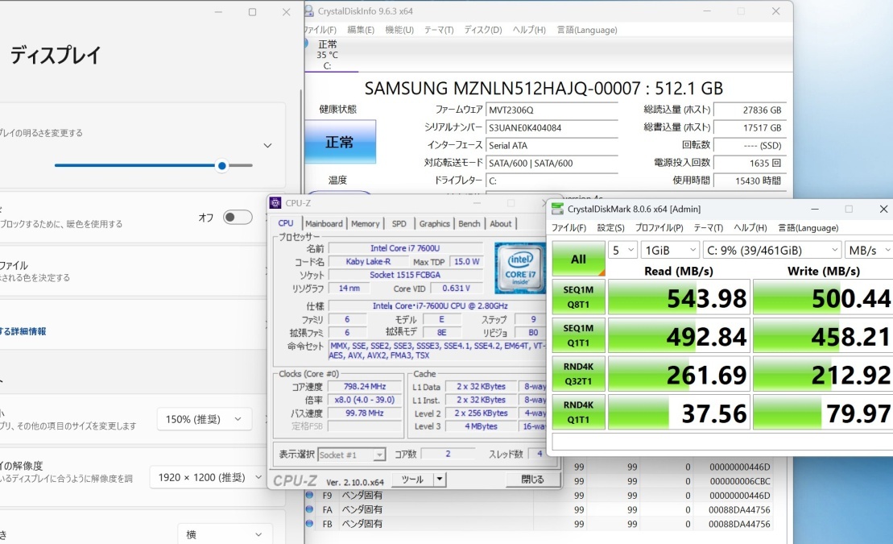Click the blue status icon in the FA row

point(309,509)
